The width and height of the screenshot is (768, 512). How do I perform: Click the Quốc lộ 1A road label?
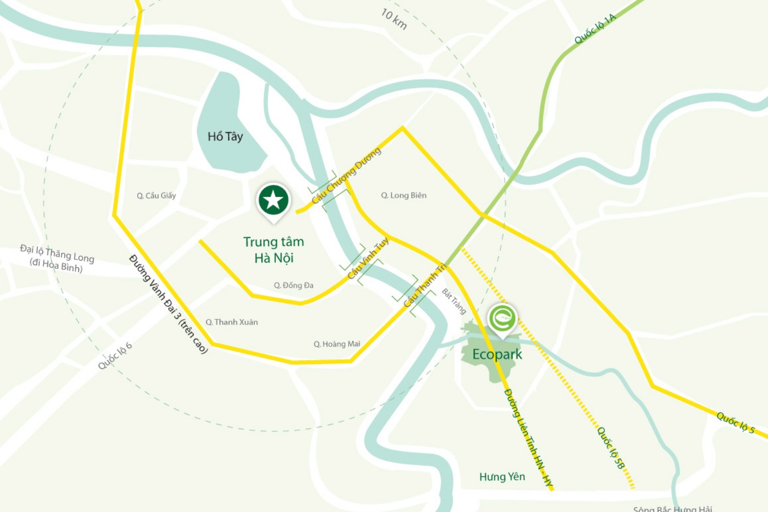595,29
